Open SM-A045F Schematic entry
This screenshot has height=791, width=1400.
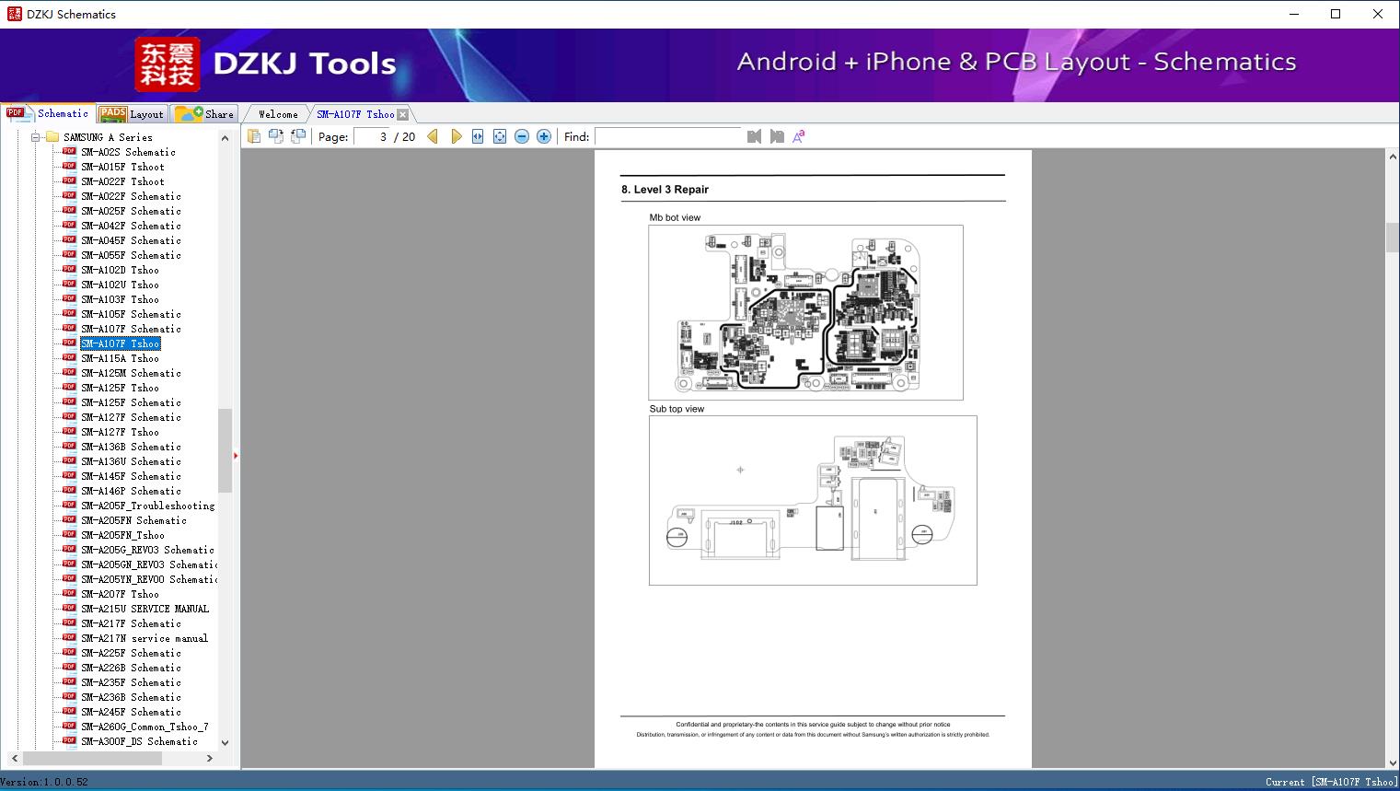coord(131,240)
